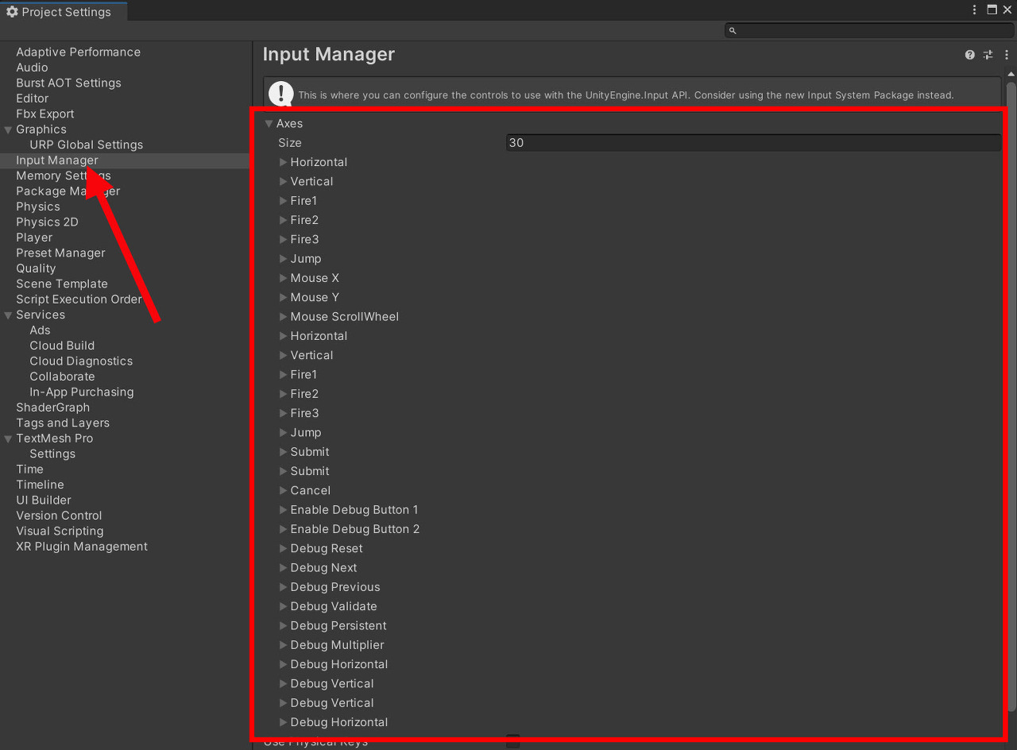
Task: Maximize the Project Settings window
Action: click(x=992, y=10)
